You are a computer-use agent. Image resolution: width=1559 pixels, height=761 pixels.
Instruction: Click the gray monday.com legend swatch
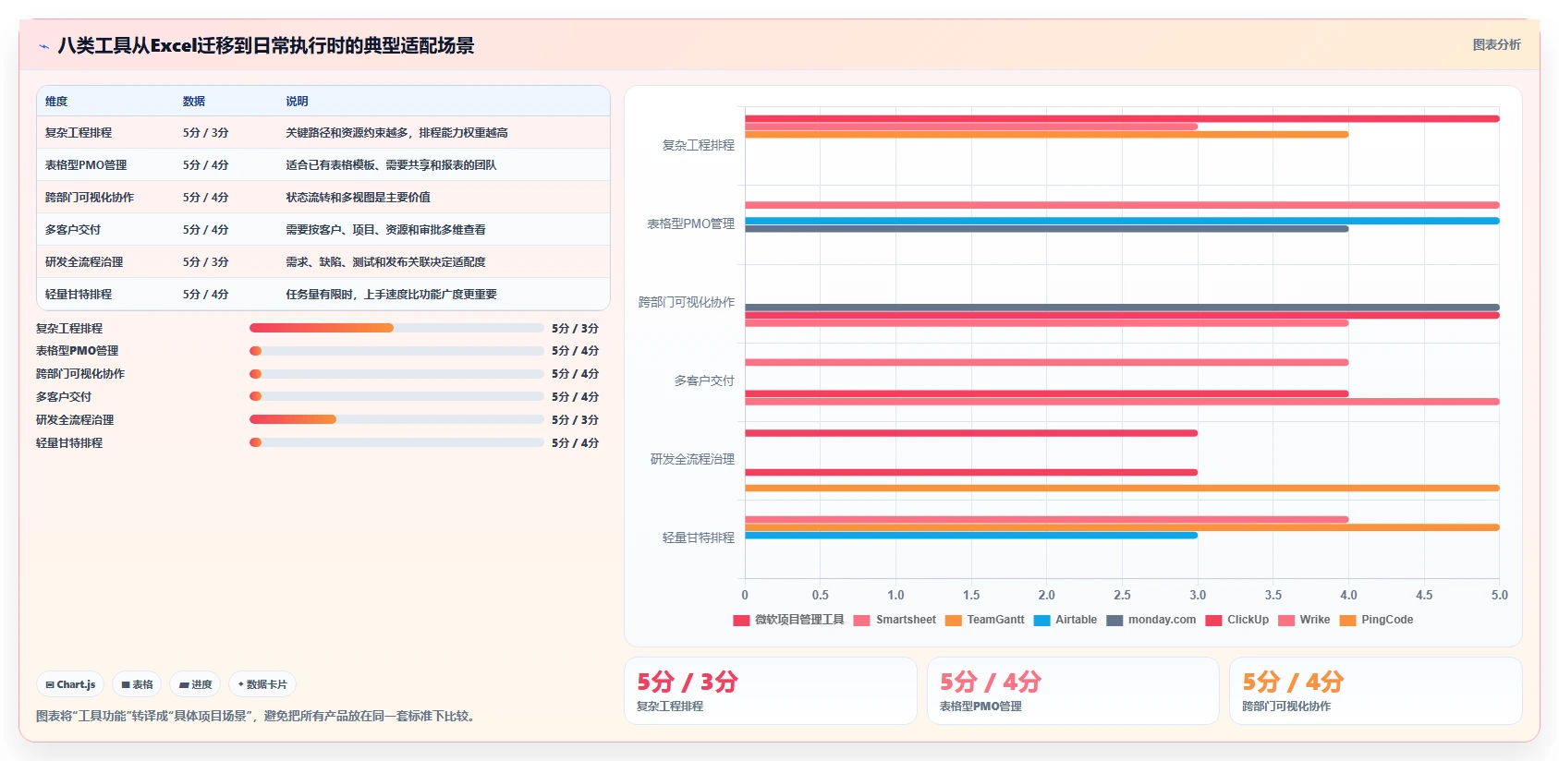coord(1114,621)
